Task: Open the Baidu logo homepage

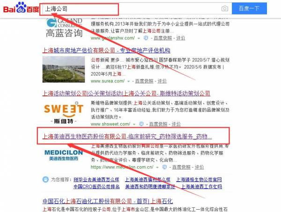Action: pyautogui.click(x=21, y=7)
